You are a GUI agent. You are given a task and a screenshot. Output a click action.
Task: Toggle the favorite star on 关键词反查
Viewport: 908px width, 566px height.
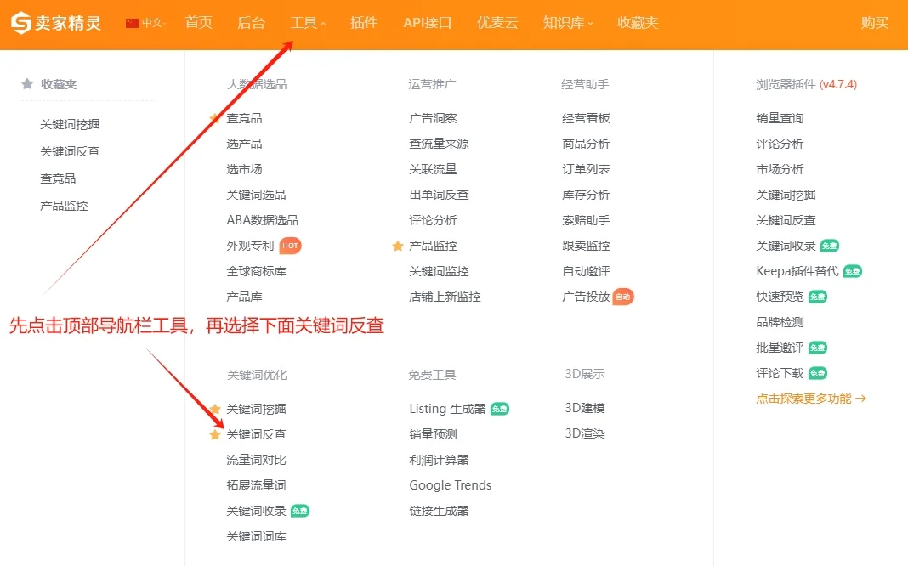coord(216,434)
